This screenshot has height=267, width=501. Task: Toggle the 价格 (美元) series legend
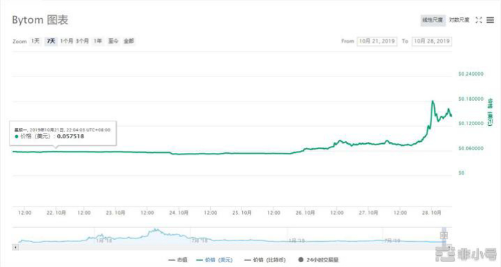214,260
